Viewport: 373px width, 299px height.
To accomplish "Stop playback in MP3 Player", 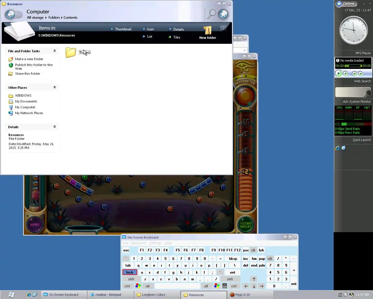I will (x=345, y=74).
